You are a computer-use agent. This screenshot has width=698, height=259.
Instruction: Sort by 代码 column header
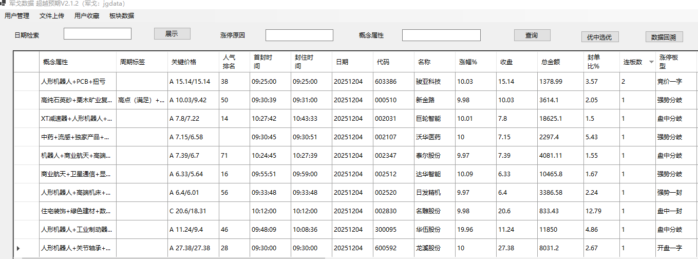click(x=394, y=62)
